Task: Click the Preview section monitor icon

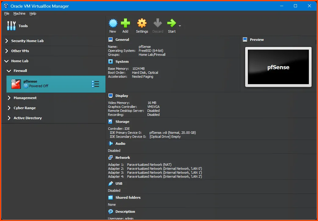Action: coord(245,40)
